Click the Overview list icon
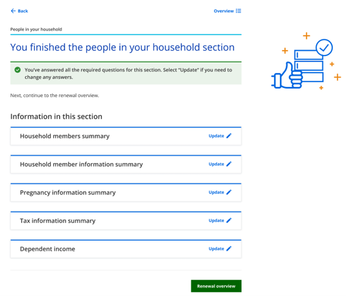 [238, 11]
